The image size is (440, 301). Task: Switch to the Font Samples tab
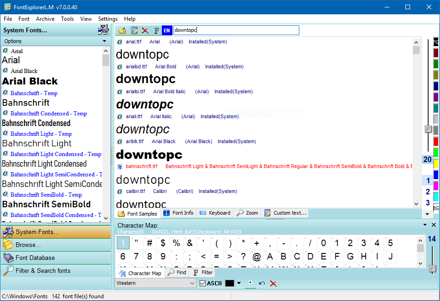click(138, 214)
